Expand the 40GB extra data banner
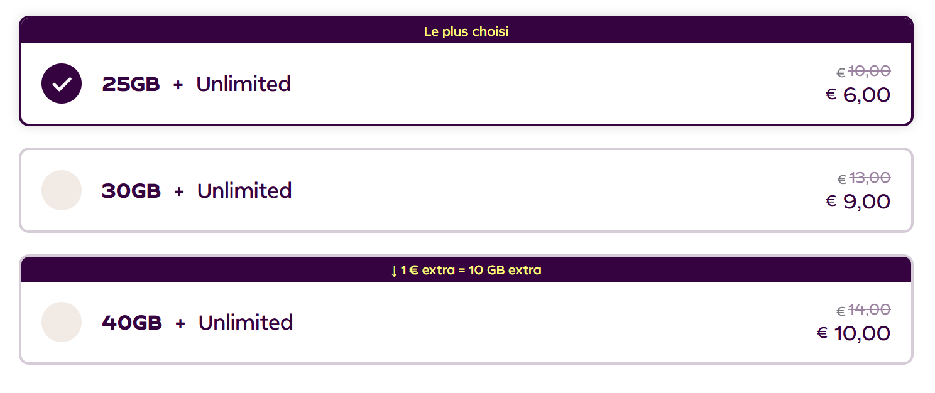935x393 pixels. pos(466,269)
